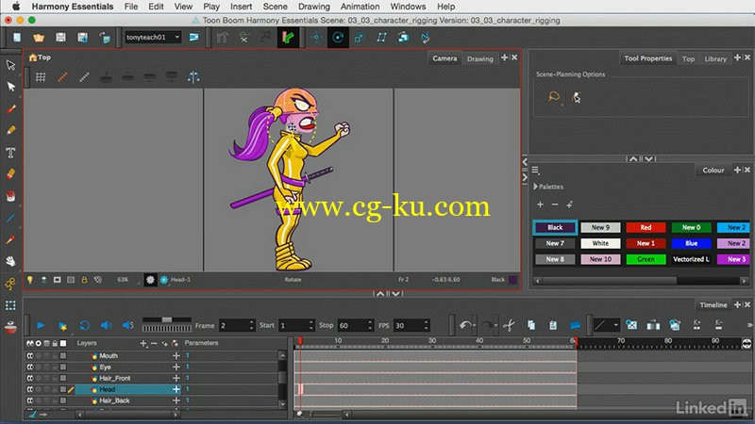This screenshot has height=424, width=755.
Task: Click the Save As icon
Action: pyautogui.click(x=82, y=38)
